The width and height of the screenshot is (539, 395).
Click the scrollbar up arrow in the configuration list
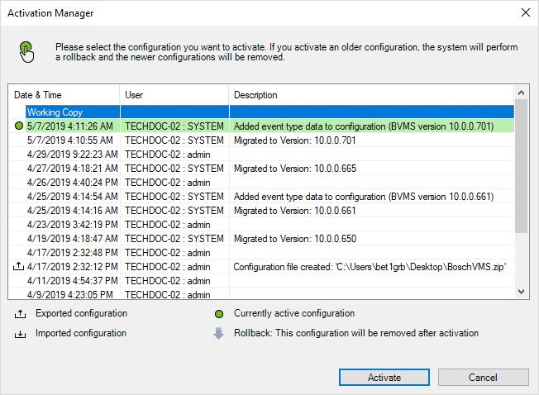(521, 93)
